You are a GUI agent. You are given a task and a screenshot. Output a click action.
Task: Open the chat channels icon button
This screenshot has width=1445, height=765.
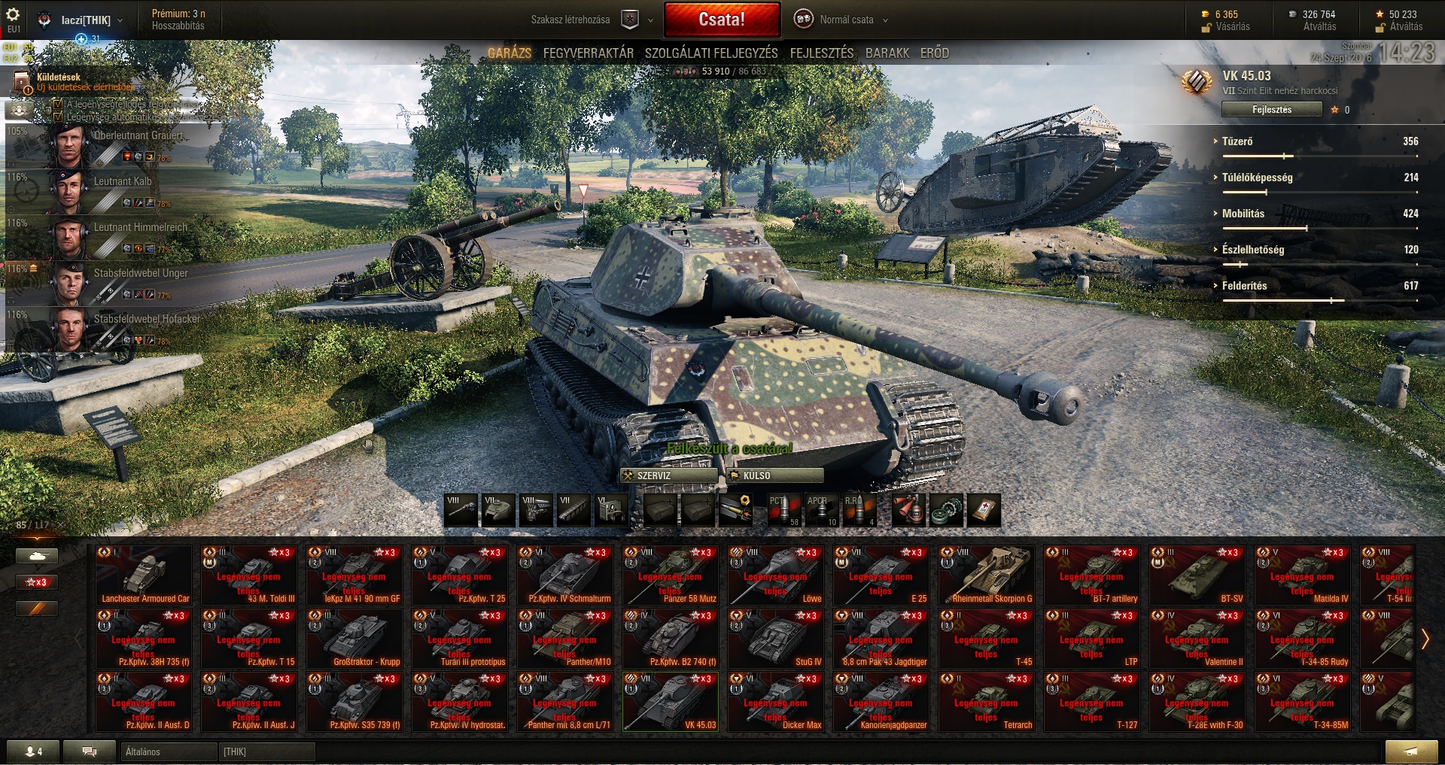[x=89, y=751]
